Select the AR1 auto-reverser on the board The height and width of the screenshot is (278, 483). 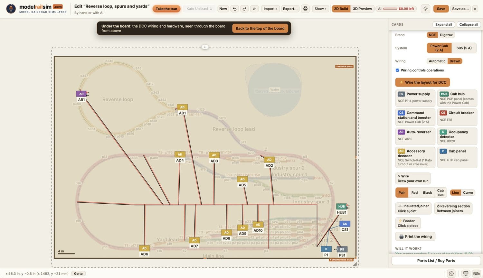pyautogui.click(x=81, y=94)
